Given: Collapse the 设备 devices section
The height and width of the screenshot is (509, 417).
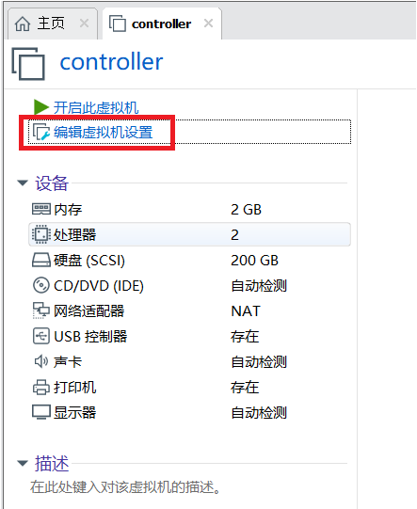Looking at the screenshot, I should [23, 183].
